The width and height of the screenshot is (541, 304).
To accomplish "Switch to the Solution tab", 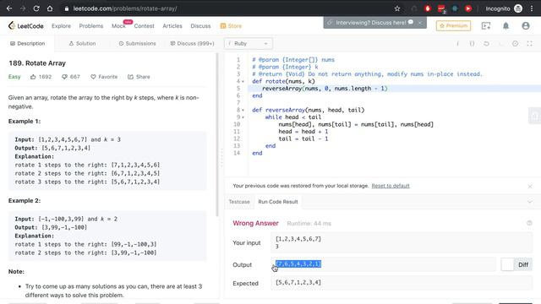I will coord(82,43).
